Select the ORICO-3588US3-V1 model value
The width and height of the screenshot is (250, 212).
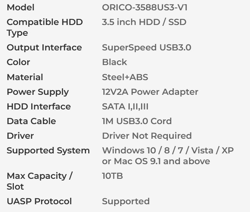[x=145, y=7]
